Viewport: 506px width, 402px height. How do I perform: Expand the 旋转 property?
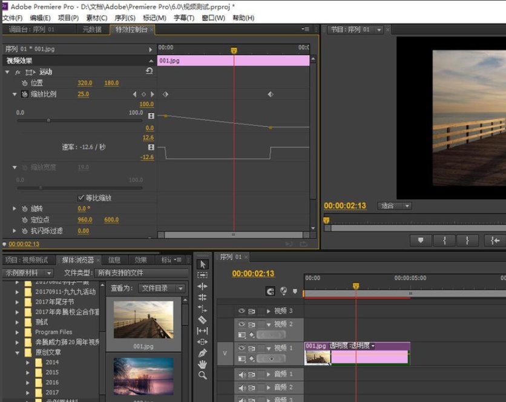(15, 209)
